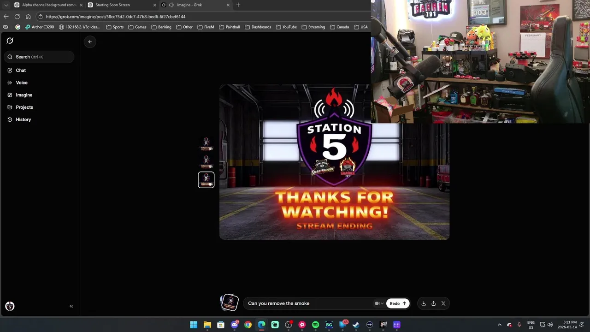Select the highlighted third image version thumbnail
The image size is (590, 332).
pos(206,180)
